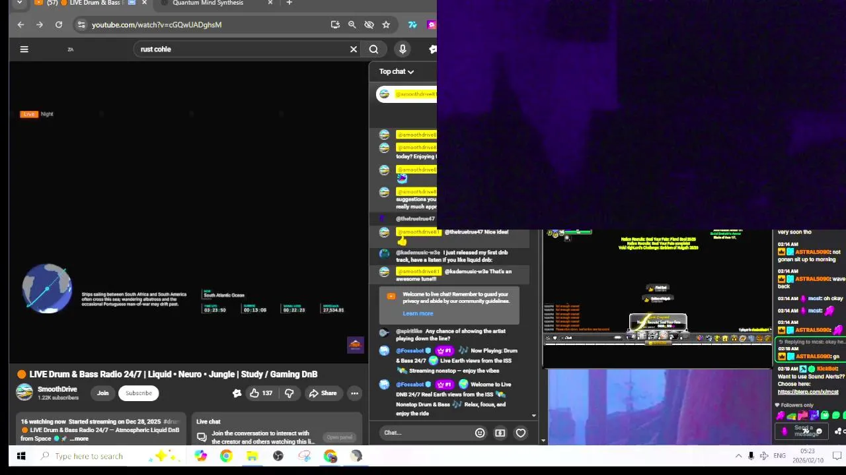
Task: Switch to Quantum Mind Synthesis tab
Action: (x=208, y=3)
